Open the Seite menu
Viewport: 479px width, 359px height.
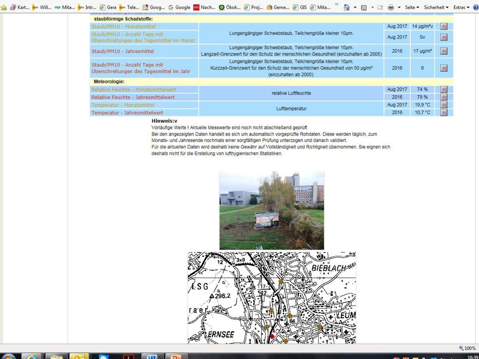pos(412,7)
